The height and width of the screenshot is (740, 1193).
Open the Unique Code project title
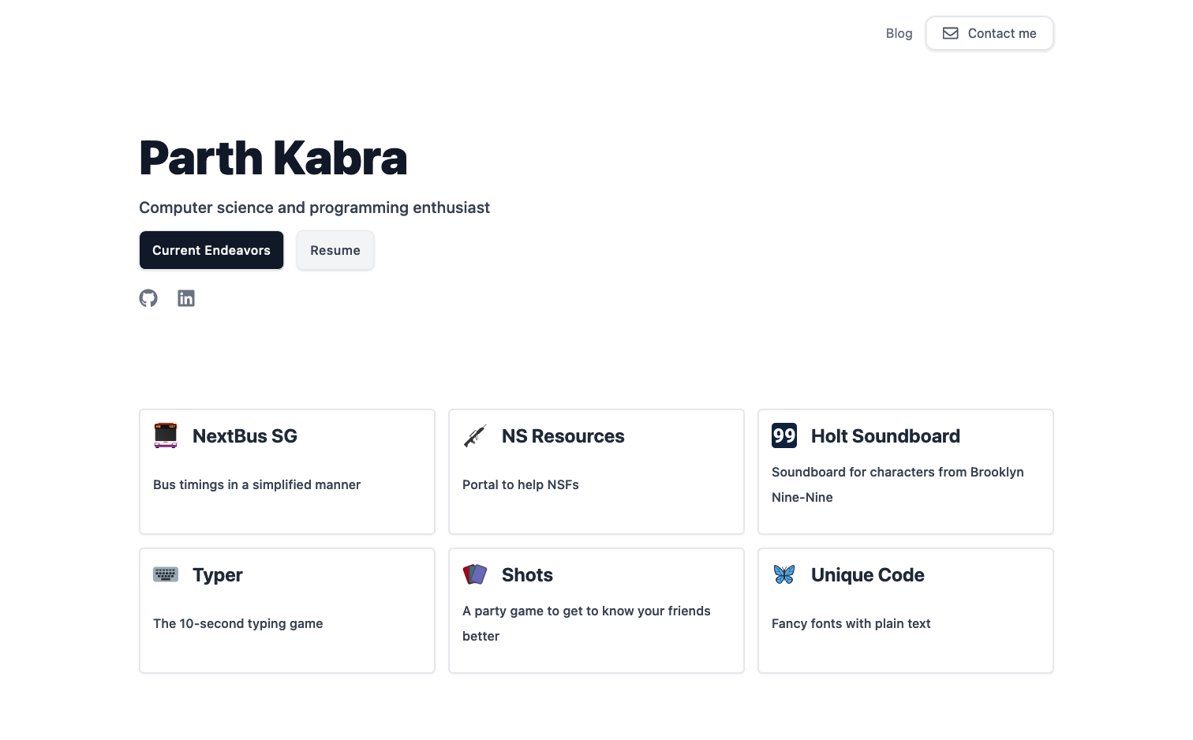[x=867, y=575]
